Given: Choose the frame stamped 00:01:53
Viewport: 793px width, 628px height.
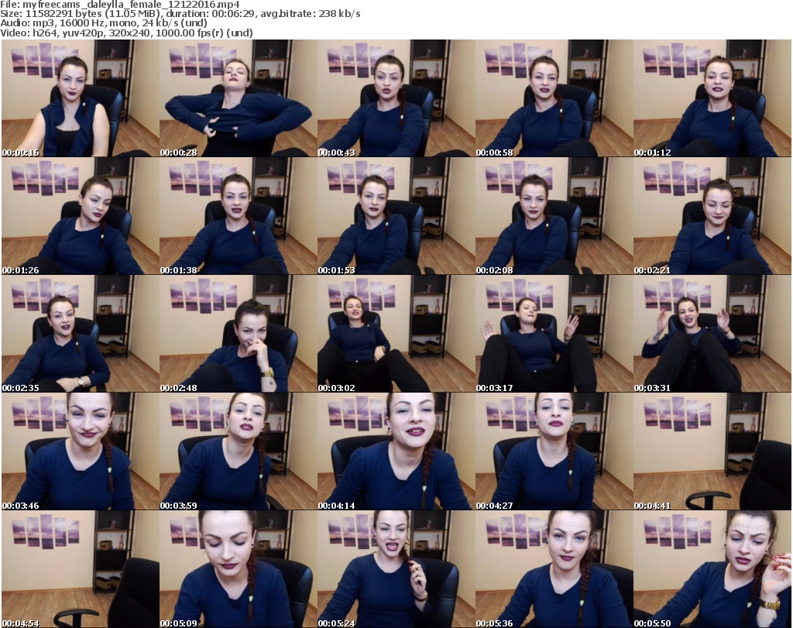Looking at the screenshot, I should click(x=396, y=216).
